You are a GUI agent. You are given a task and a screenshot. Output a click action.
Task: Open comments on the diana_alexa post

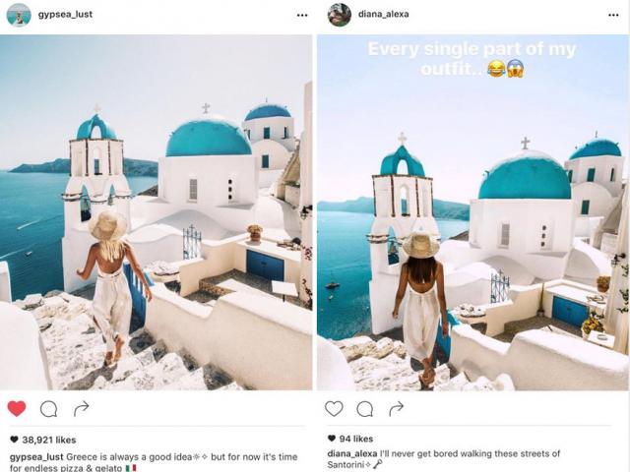[365, 409]
